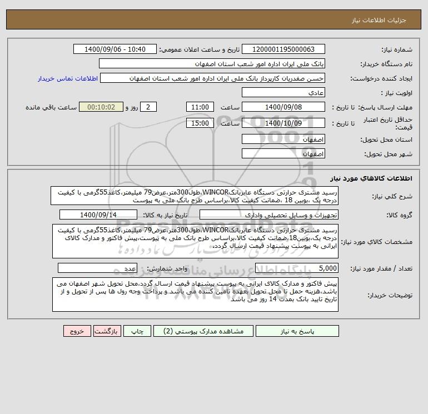
Task: Click the priority field 'عادی'
Action: tap(283, 92)
